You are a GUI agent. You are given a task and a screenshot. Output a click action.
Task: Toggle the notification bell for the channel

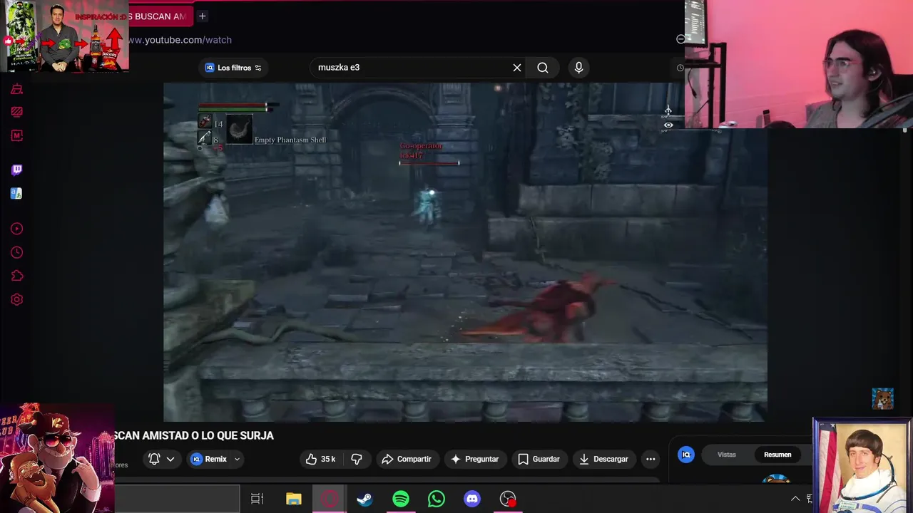154,459
